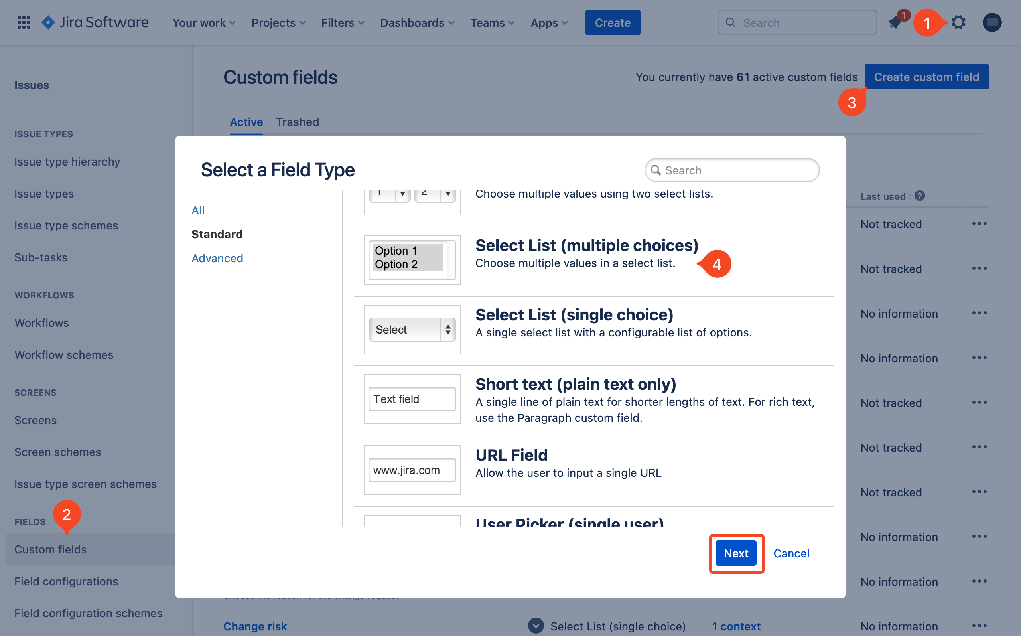Expand the Dashboards dropdown menu
1021x636 pixels.
[417, 23]
